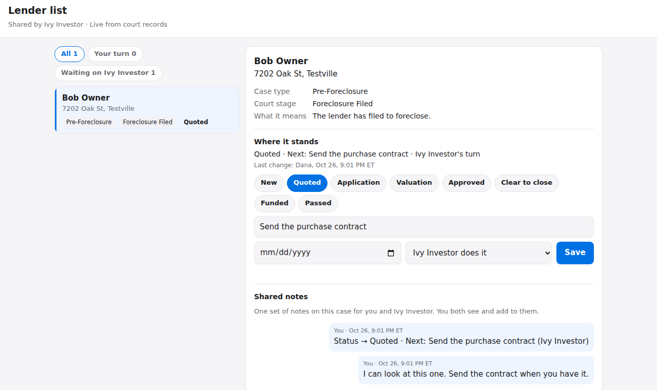Screen dimensions: 657x390
Task: Click the 'Where it stands' heading
Action: tap(286, 142)
